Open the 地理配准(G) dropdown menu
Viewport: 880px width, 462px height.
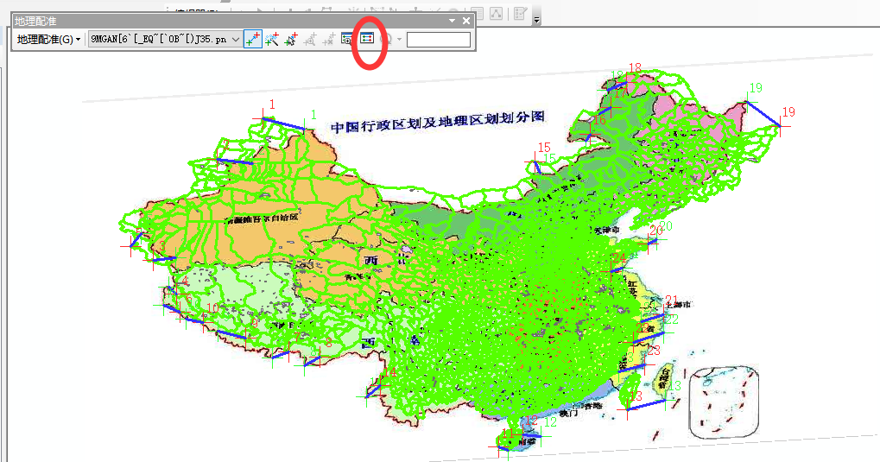(48, 40)
